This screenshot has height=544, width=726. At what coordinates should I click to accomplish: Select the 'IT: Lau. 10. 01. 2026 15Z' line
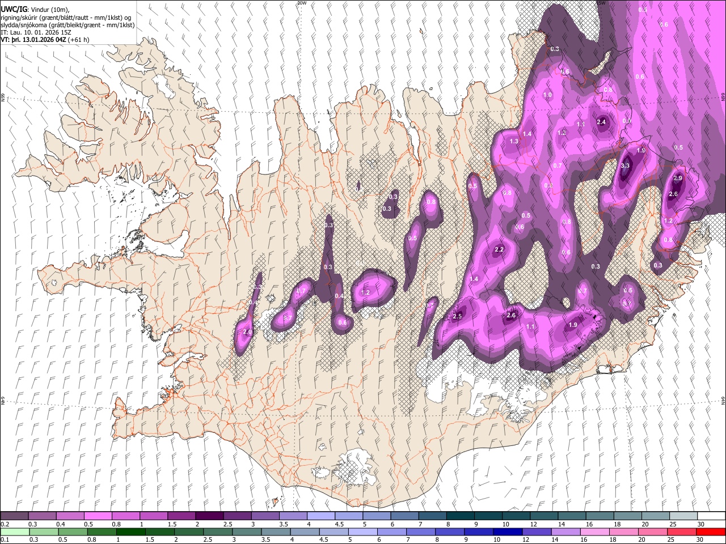(x=36, y=32)
